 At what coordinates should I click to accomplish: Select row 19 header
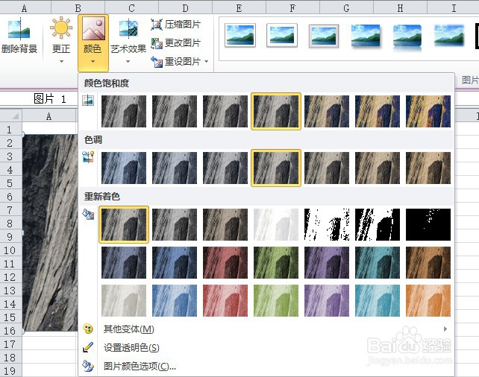10,371
